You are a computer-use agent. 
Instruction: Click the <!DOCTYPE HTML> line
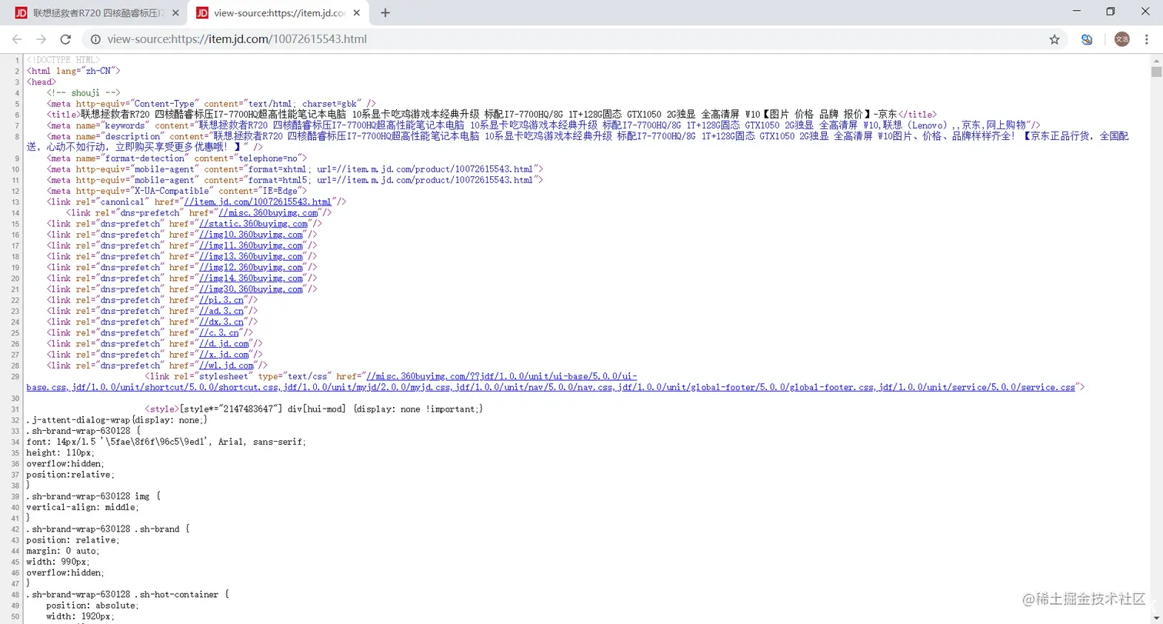pyautogui.click(x=63, y=59)
